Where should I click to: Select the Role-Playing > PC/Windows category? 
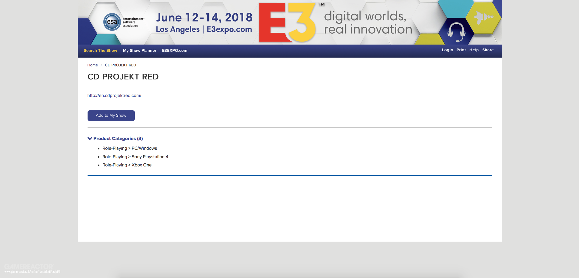click(x=130, y=148)
